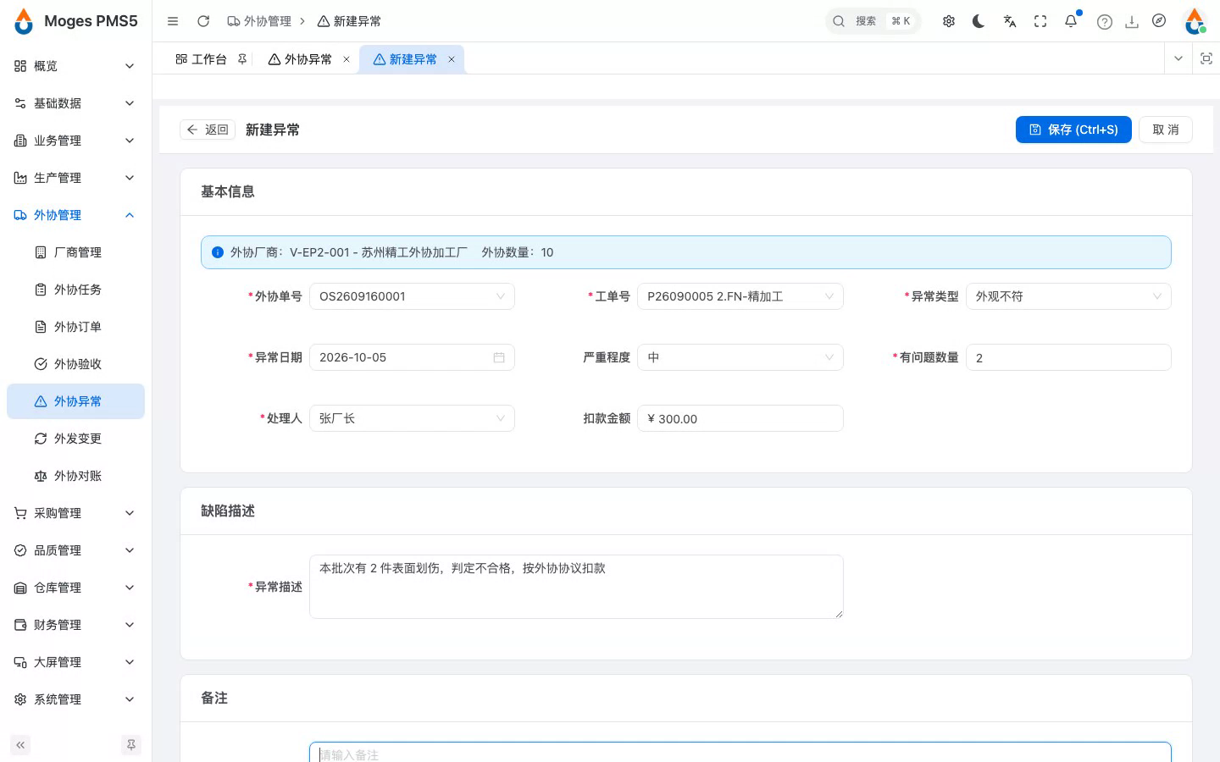The width and height of the screenshot is (1220, 762).
Task: Expand the 品质管理 menu
Action: pos(75,550)
